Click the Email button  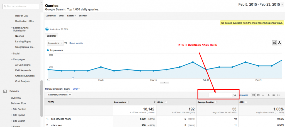62,16
